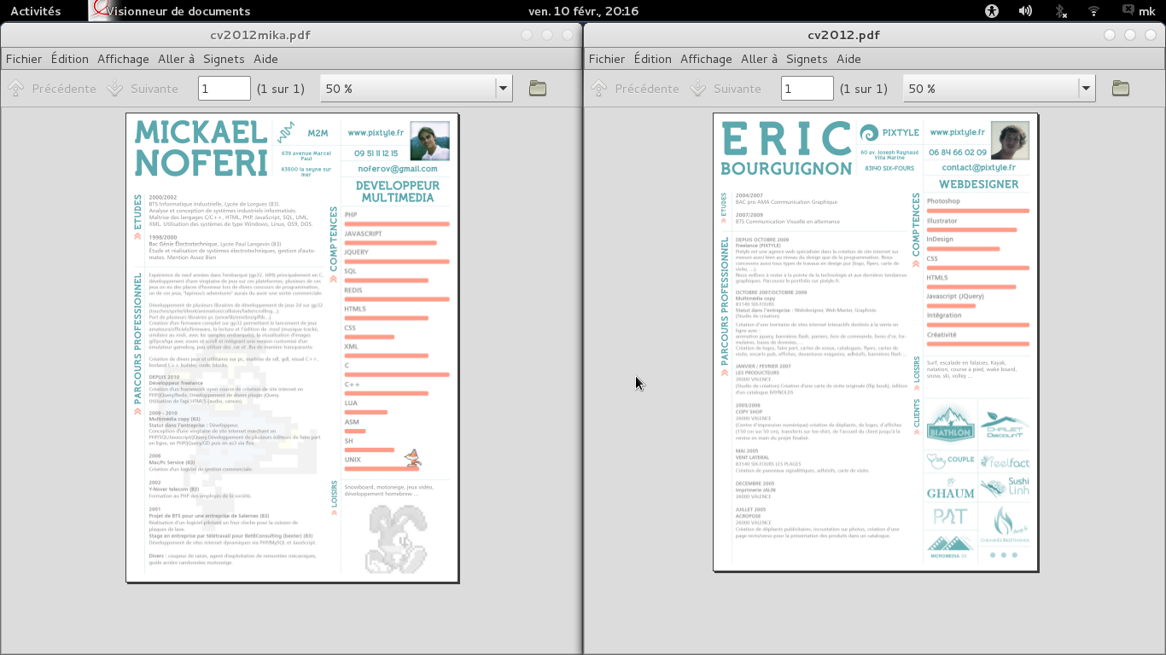Image resolution: width=1166 pixels, height=655 pixels.
Task: Expand the 50 % zoom dropdown in left window
Action: tap(503, 89)
